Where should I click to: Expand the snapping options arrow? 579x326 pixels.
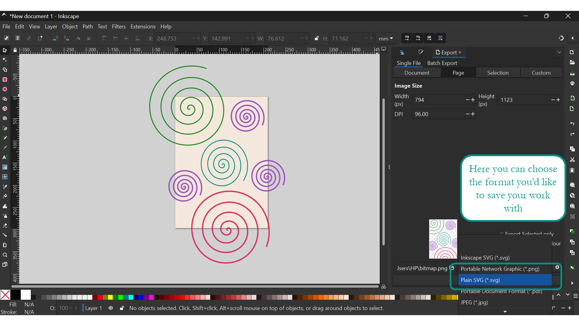[572, 38]
